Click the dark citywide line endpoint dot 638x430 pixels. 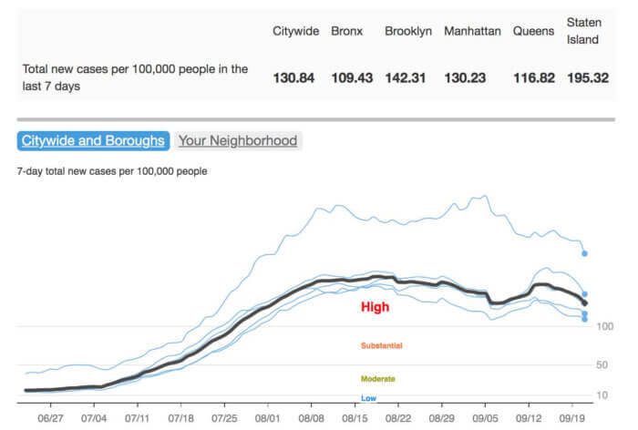585,302
